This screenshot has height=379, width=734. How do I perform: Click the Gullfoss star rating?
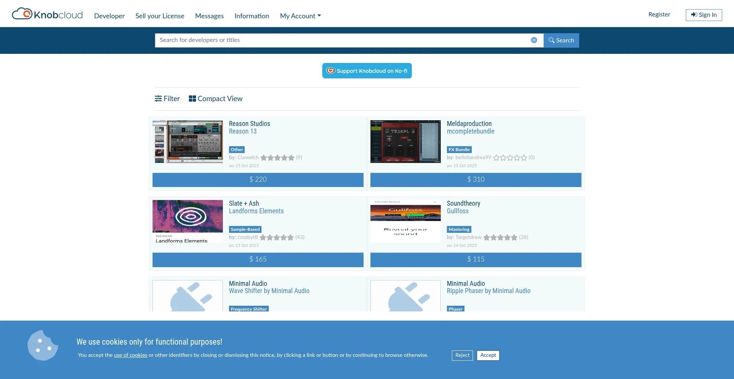click(x=500, y=237)
